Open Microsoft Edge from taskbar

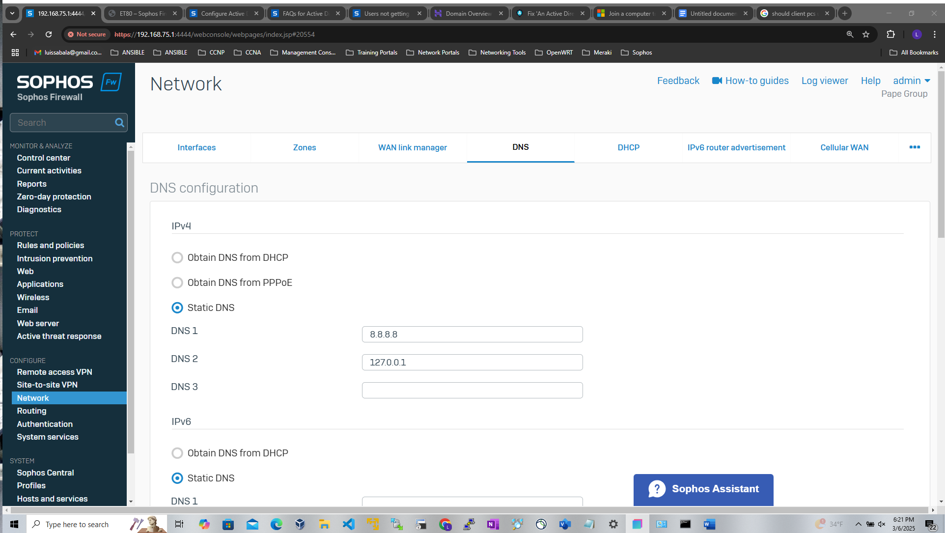(276, 524)
